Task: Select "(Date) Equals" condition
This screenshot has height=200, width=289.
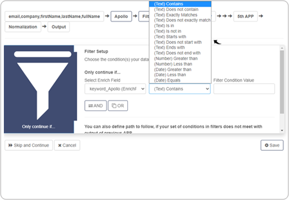Action: click(180, 80)
